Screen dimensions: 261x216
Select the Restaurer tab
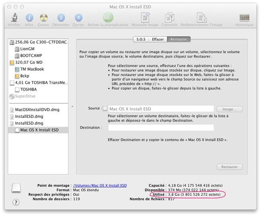tap(179, 39)
